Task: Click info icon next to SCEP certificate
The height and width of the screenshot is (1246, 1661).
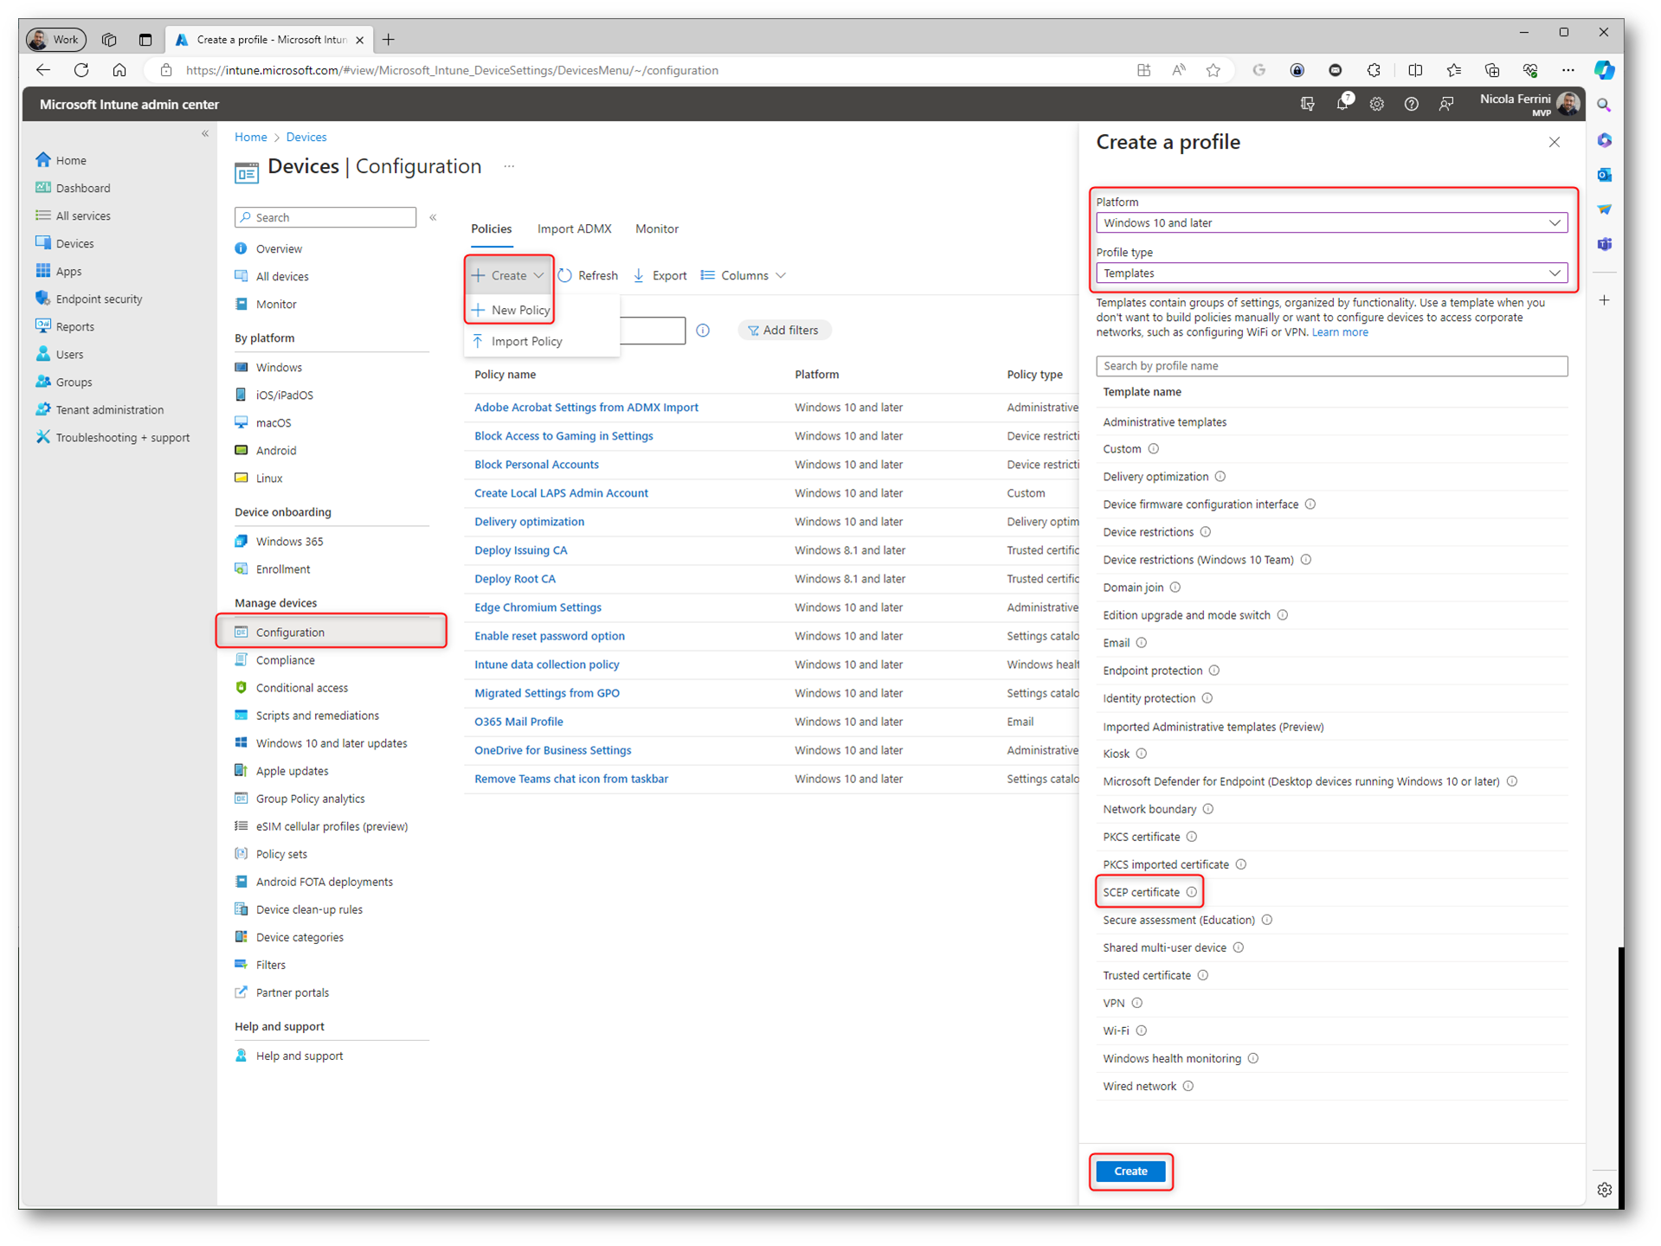Action: pos(1192,892)
